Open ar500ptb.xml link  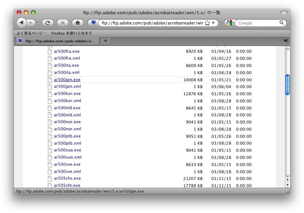(68, 143)
